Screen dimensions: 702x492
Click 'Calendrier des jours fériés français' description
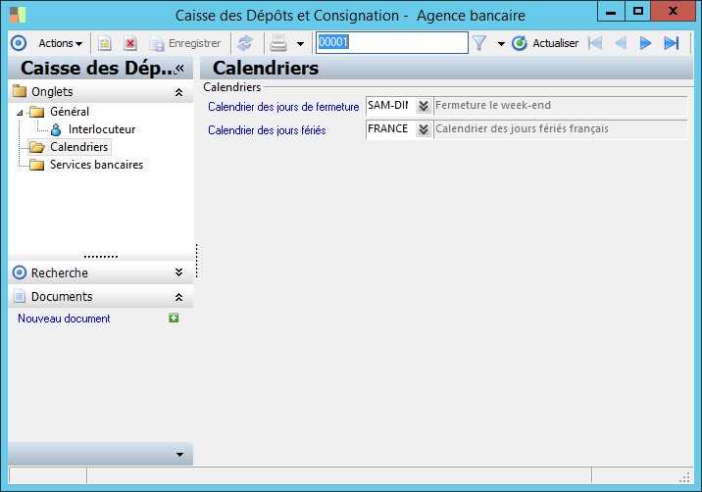[522, 129]
